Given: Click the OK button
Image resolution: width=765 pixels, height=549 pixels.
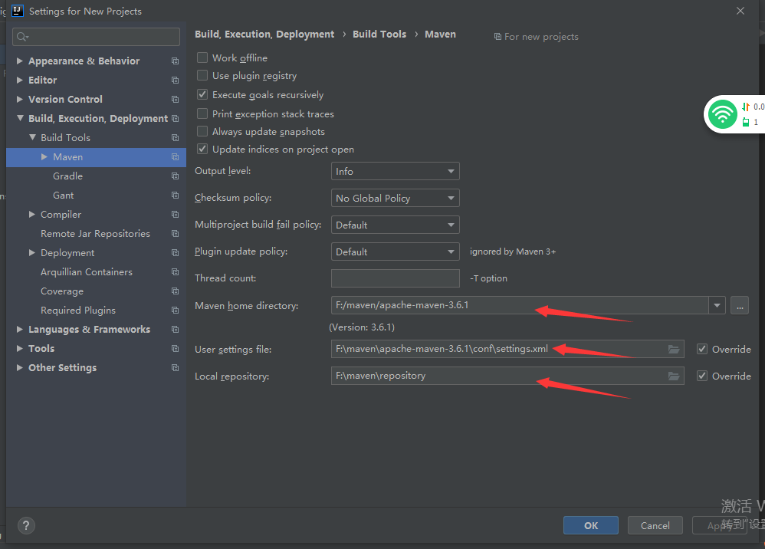Looking at the screenshot, I should (591, 525).
